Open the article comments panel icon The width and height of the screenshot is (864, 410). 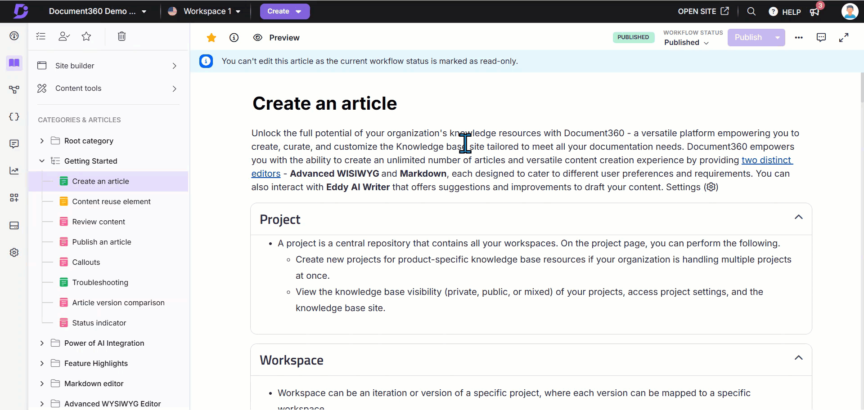[x=821, y=37]
